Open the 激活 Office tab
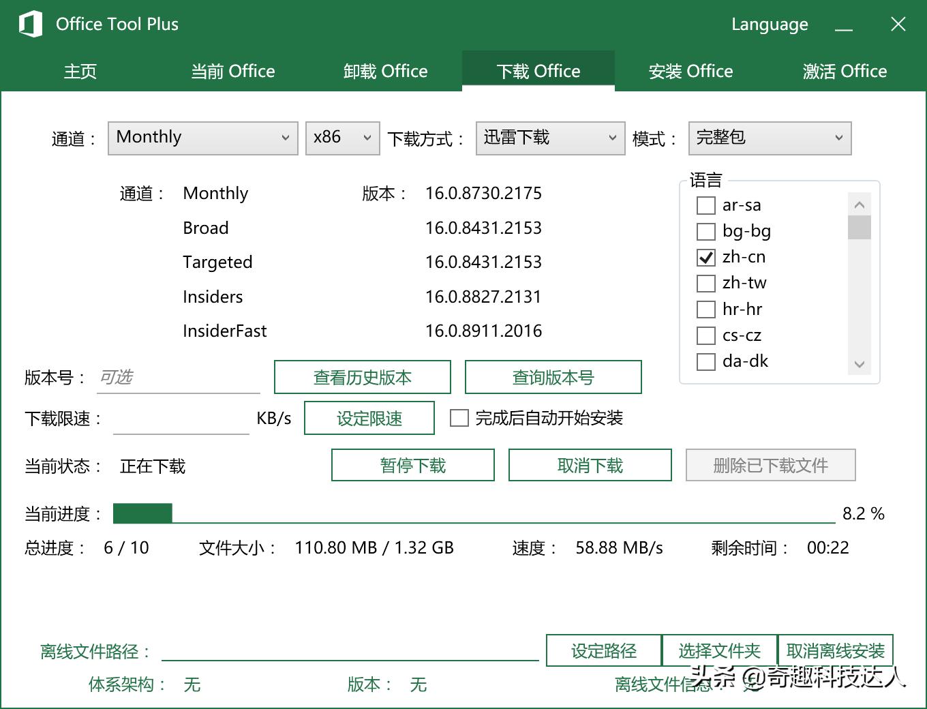927x709 pixels. (844, 71)
